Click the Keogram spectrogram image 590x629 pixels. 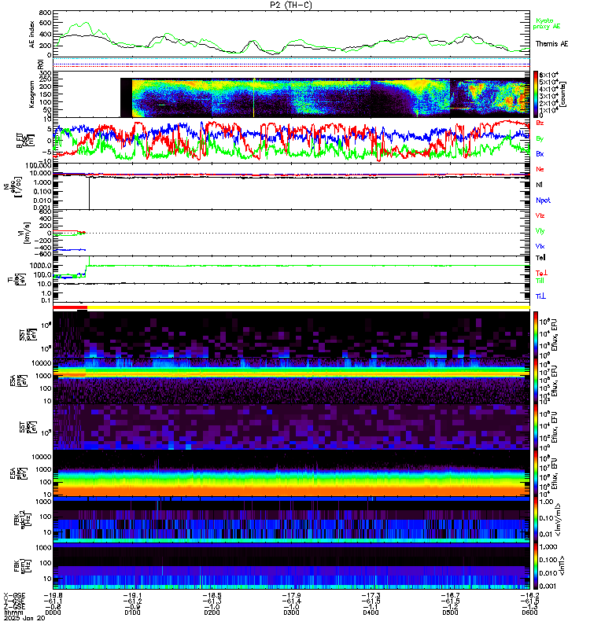tap(325, 97)
